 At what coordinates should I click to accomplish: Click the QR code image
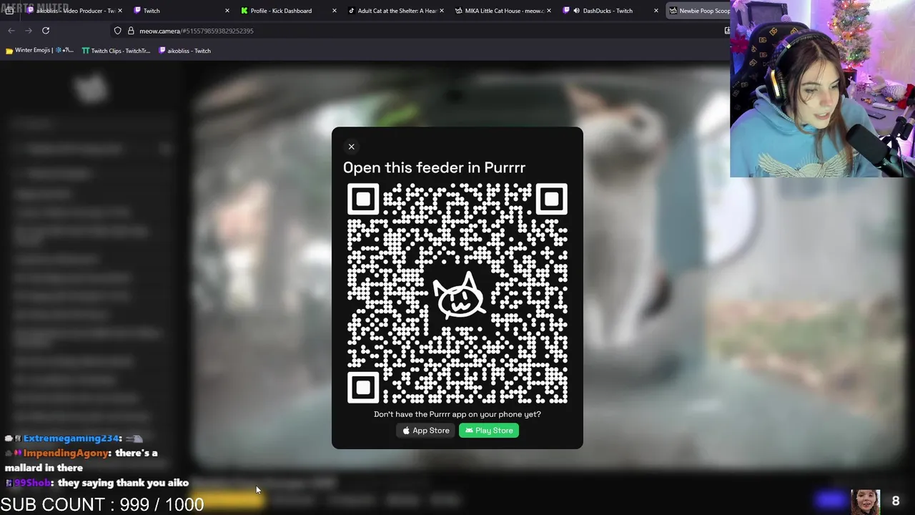pos(457,293)
